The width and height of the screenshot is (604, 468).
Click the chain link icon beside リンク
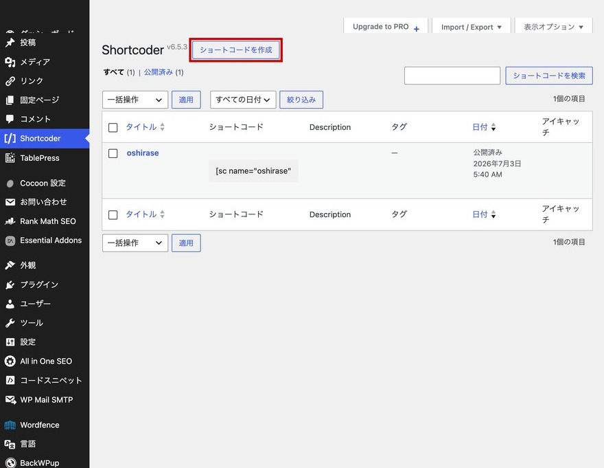[10, 81]
